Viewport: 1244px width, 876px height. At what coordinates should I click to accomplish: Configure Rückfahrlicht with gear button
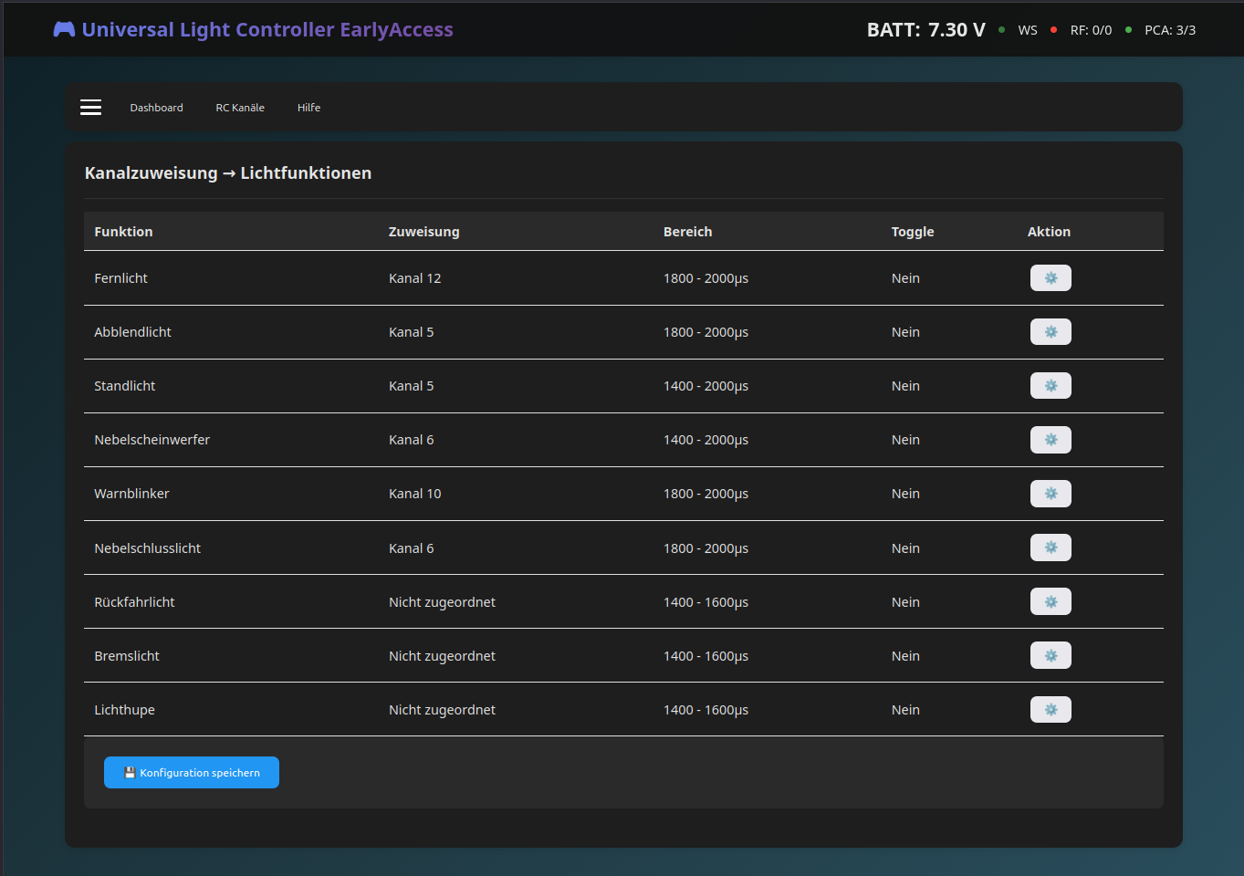click(1050, 601)
